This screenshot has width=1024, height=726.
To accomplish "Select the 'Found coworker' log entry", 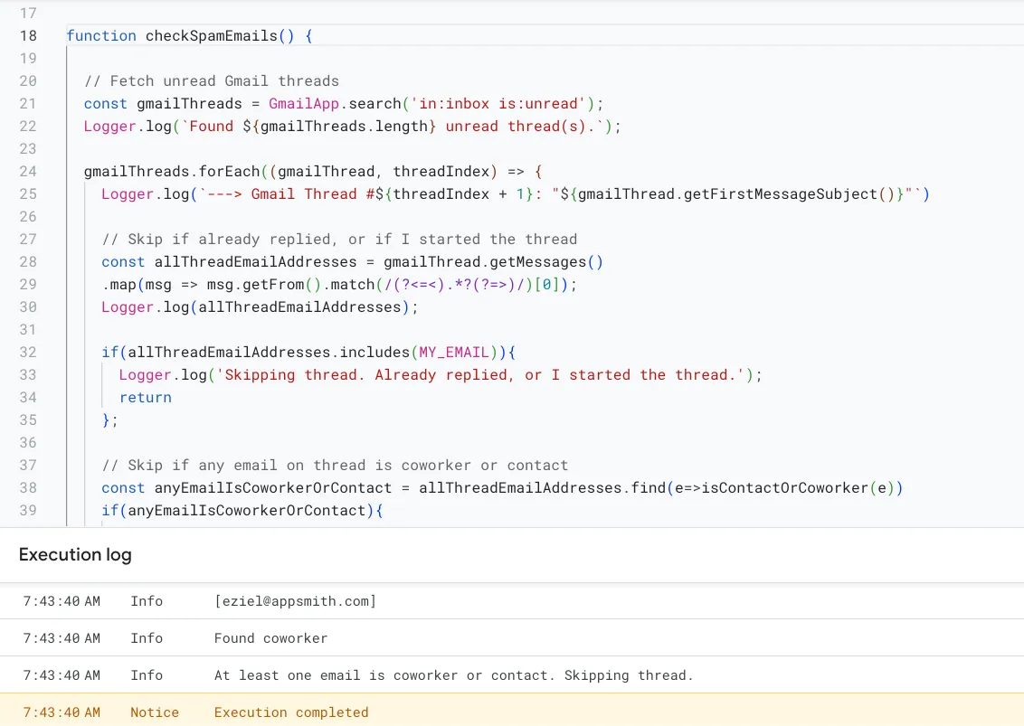I will 270,638.
